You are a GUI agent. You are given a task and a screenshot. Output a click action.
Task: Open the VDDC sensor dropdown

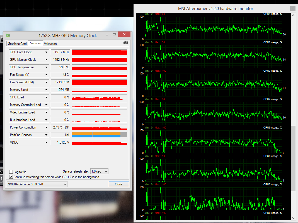pos(46,142)
